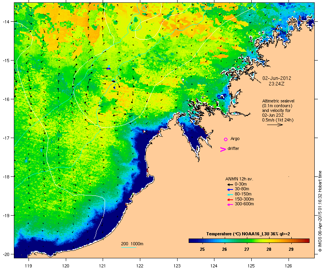Click the text 'and velocity for'
Viewport: 325px width, 269px height.
pos(276,110)
